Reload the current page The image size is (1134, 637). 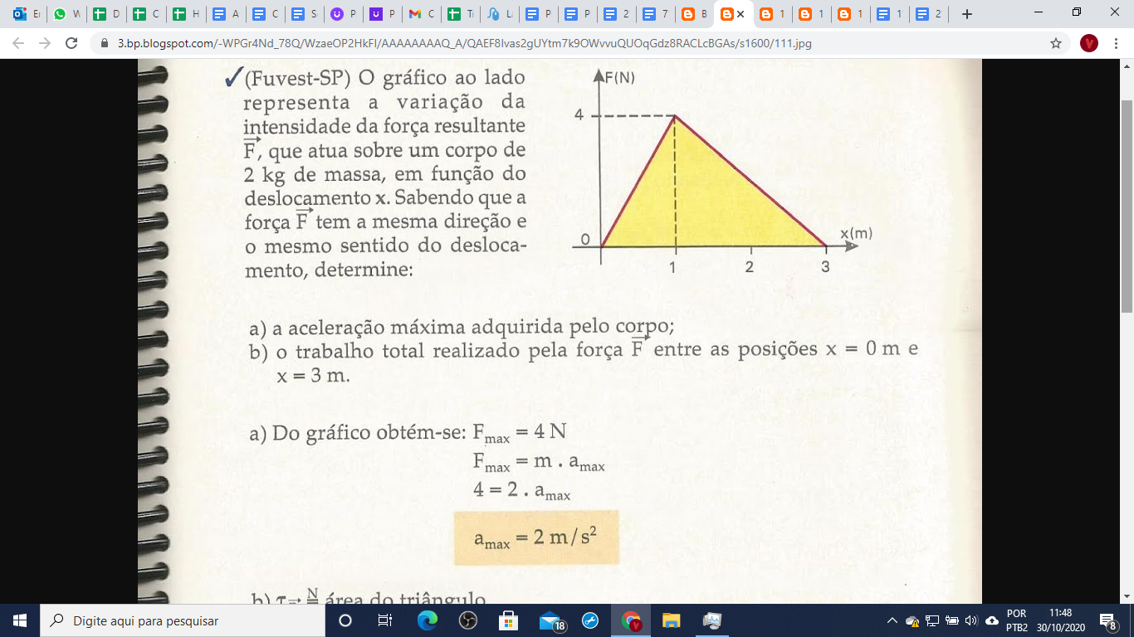(71, 43)
